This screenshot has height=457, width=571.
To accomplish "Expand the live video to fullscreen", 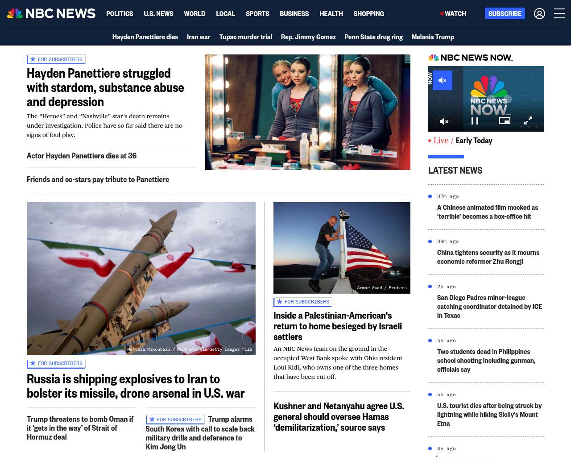I will [x=528, y=120].
